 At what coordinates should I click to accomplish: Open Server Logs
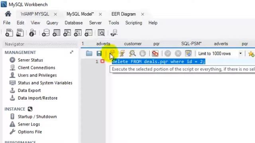tap(29, 124)
